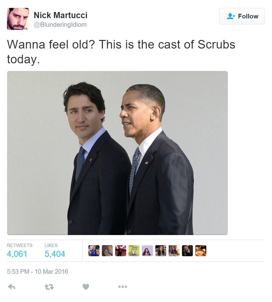Click the @BlunderingIdiom handle
Viewport: 272px width, 302px height.
pyautogui.click(x=60, y=25)
